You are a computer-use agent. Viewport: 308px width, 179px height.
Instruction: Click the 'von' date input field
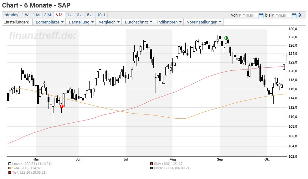(248, 15)
